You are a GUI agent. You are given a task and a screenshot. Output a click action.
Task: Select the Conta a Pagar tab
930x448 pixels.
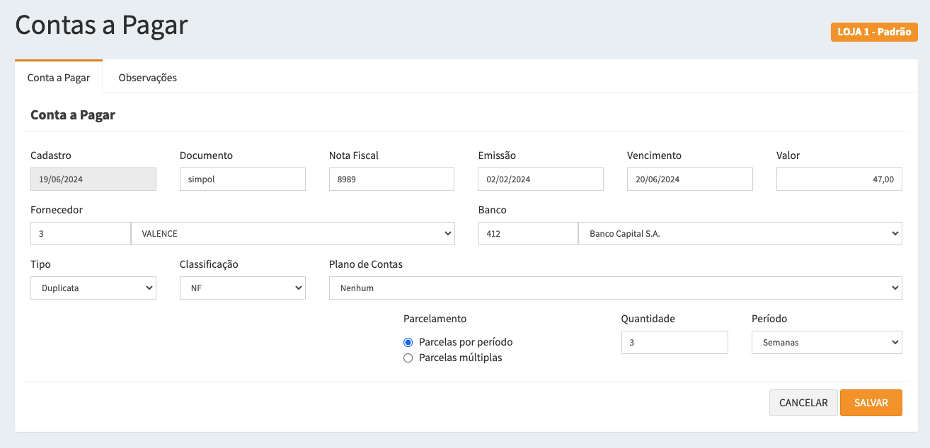(x=59, y=78)
